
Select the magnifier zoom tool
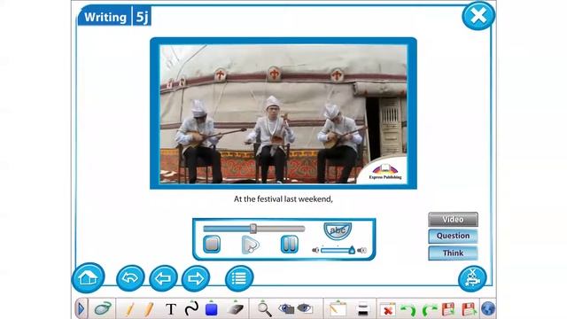[x=264, y=309]
